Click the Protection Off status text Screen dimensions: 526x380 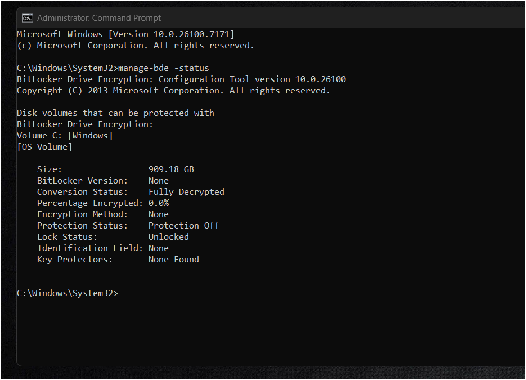coord(184,226)
